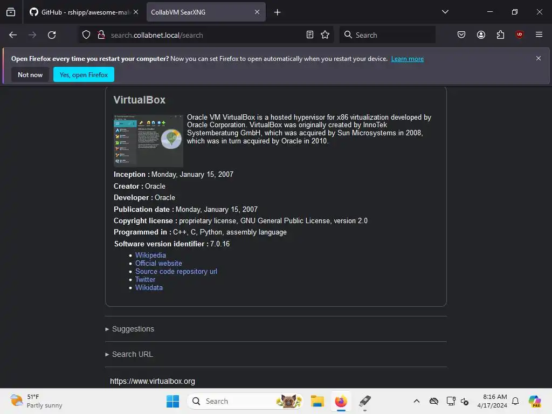Expand the Suggestions section
The image size is (552, 414).
(133, 329)
